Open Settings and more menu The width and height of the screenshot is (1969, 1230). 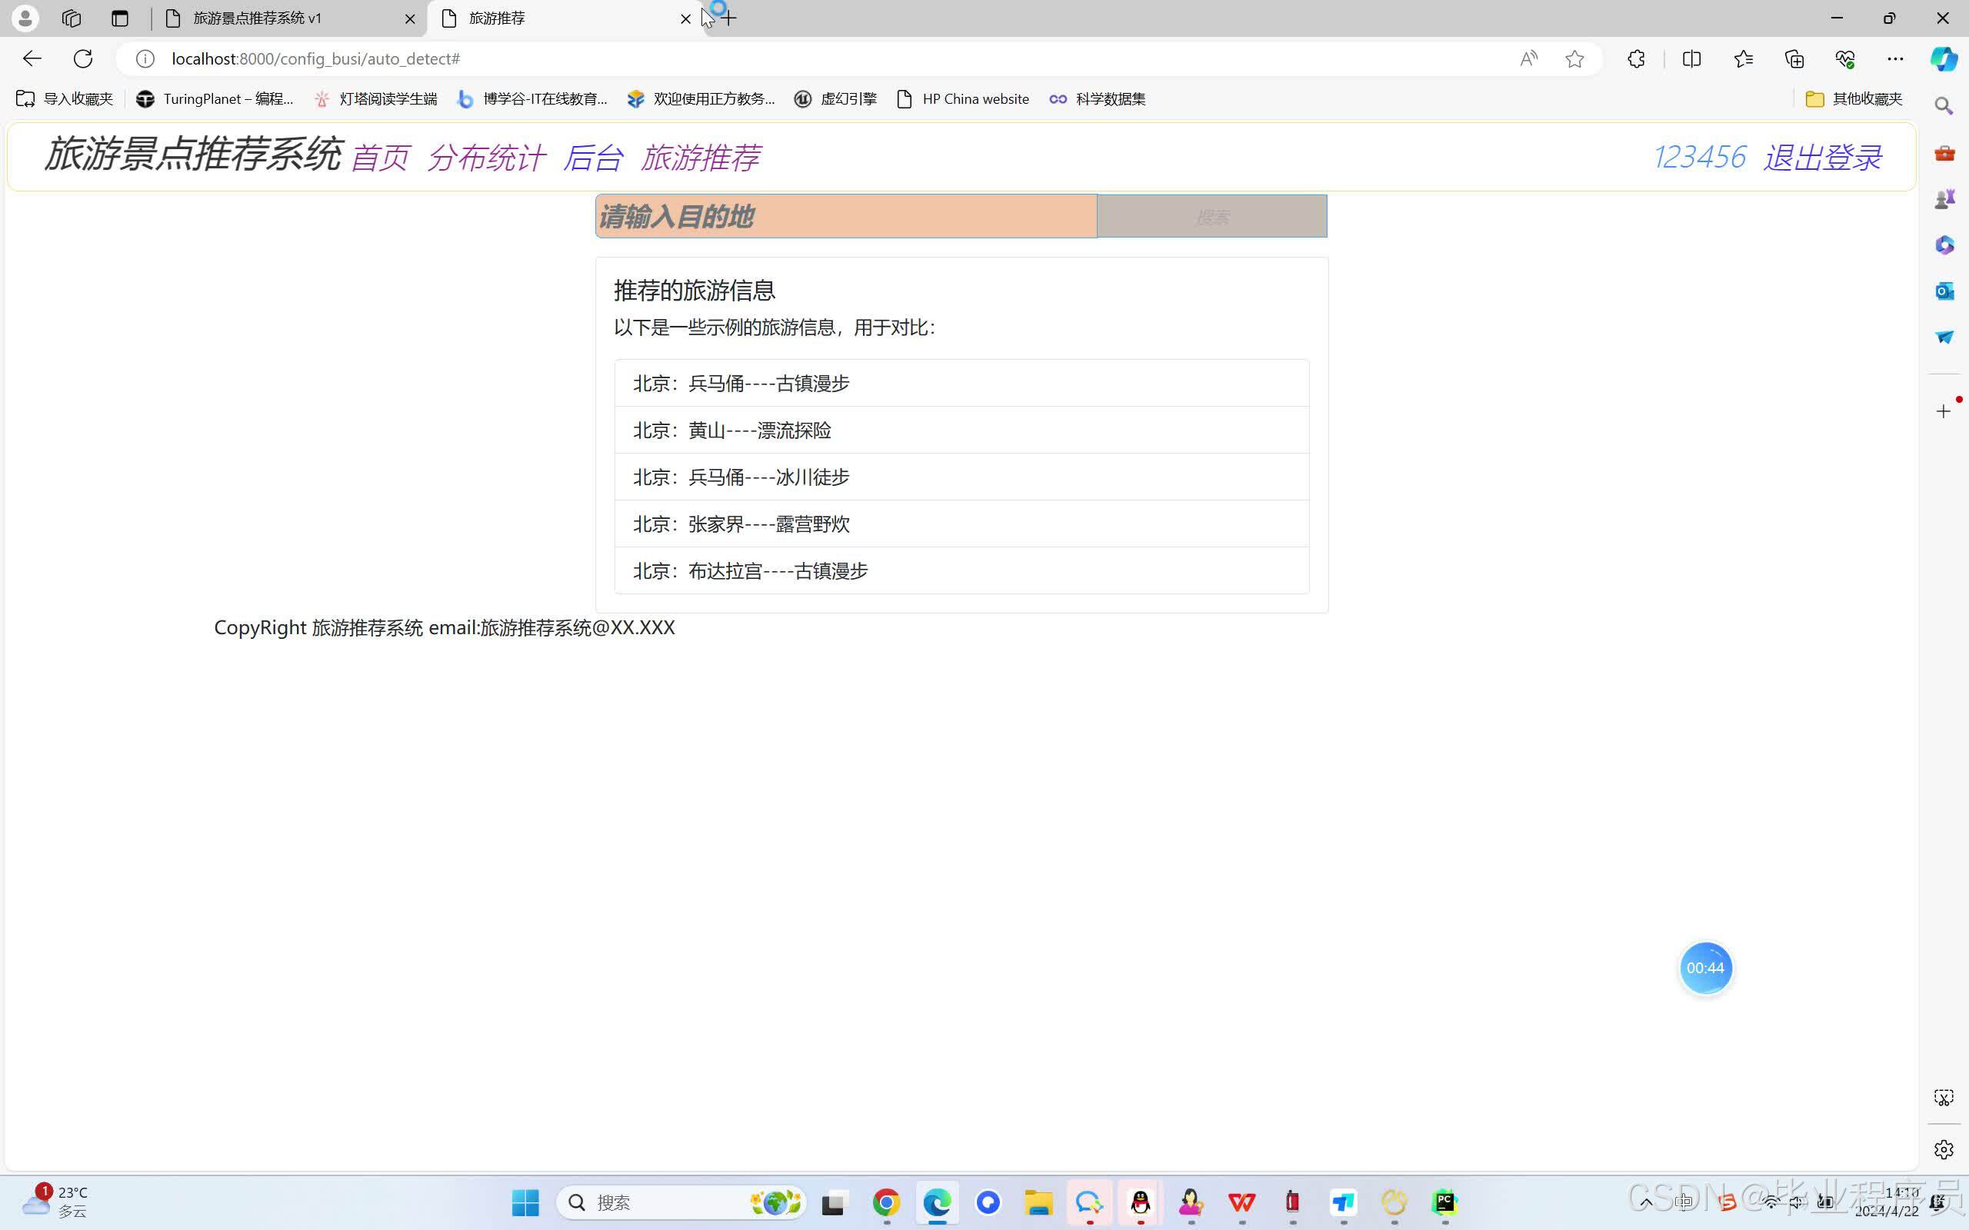tap(1895, 58)
